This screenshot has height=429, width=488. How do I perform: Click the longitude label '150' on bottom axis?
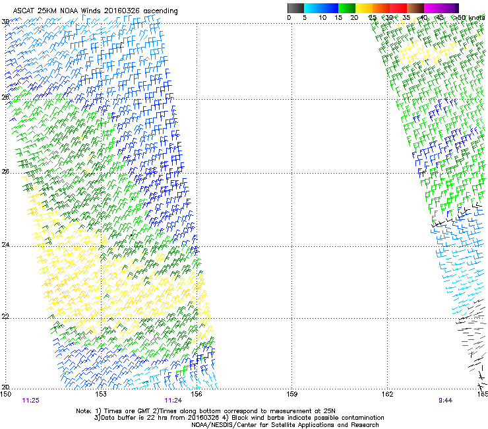pos(5,394)
